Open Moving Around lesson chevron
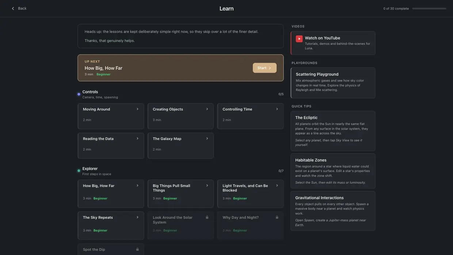Viewport: 453px width, 255px height. click(137, 109)
